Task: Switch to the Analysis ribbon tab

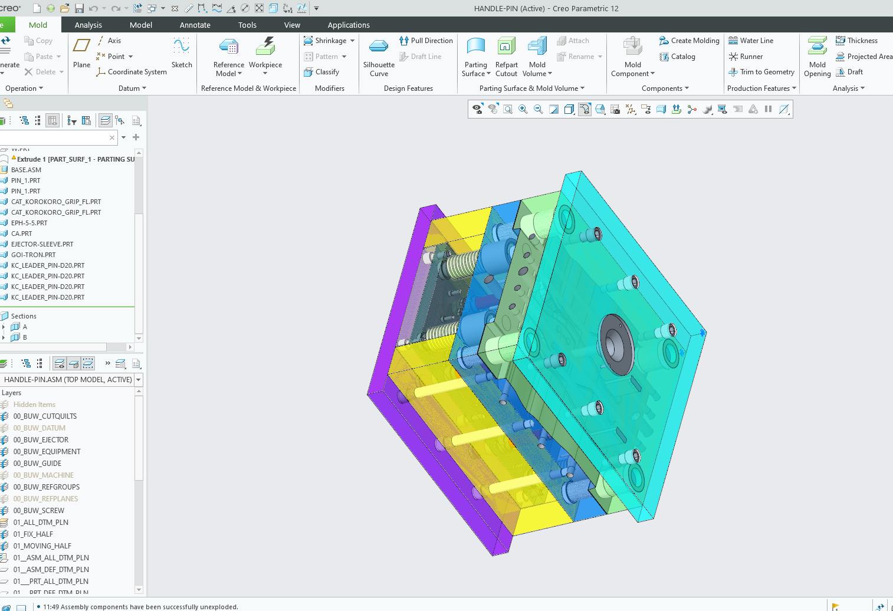Action: pos(88,25)
